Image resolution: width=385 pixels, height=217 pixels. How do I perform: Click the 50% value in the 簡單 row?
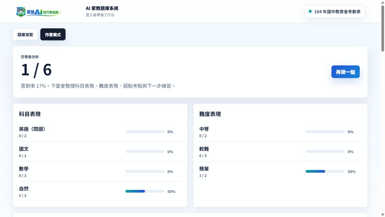pyautogui.click(x=352, y=172)
